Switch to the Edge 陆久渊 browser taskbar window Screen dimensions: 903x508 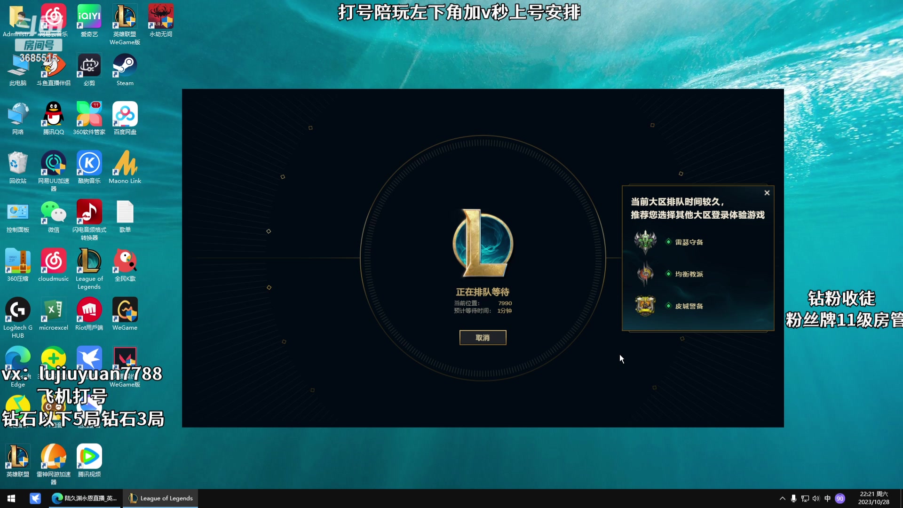(85, 499)
